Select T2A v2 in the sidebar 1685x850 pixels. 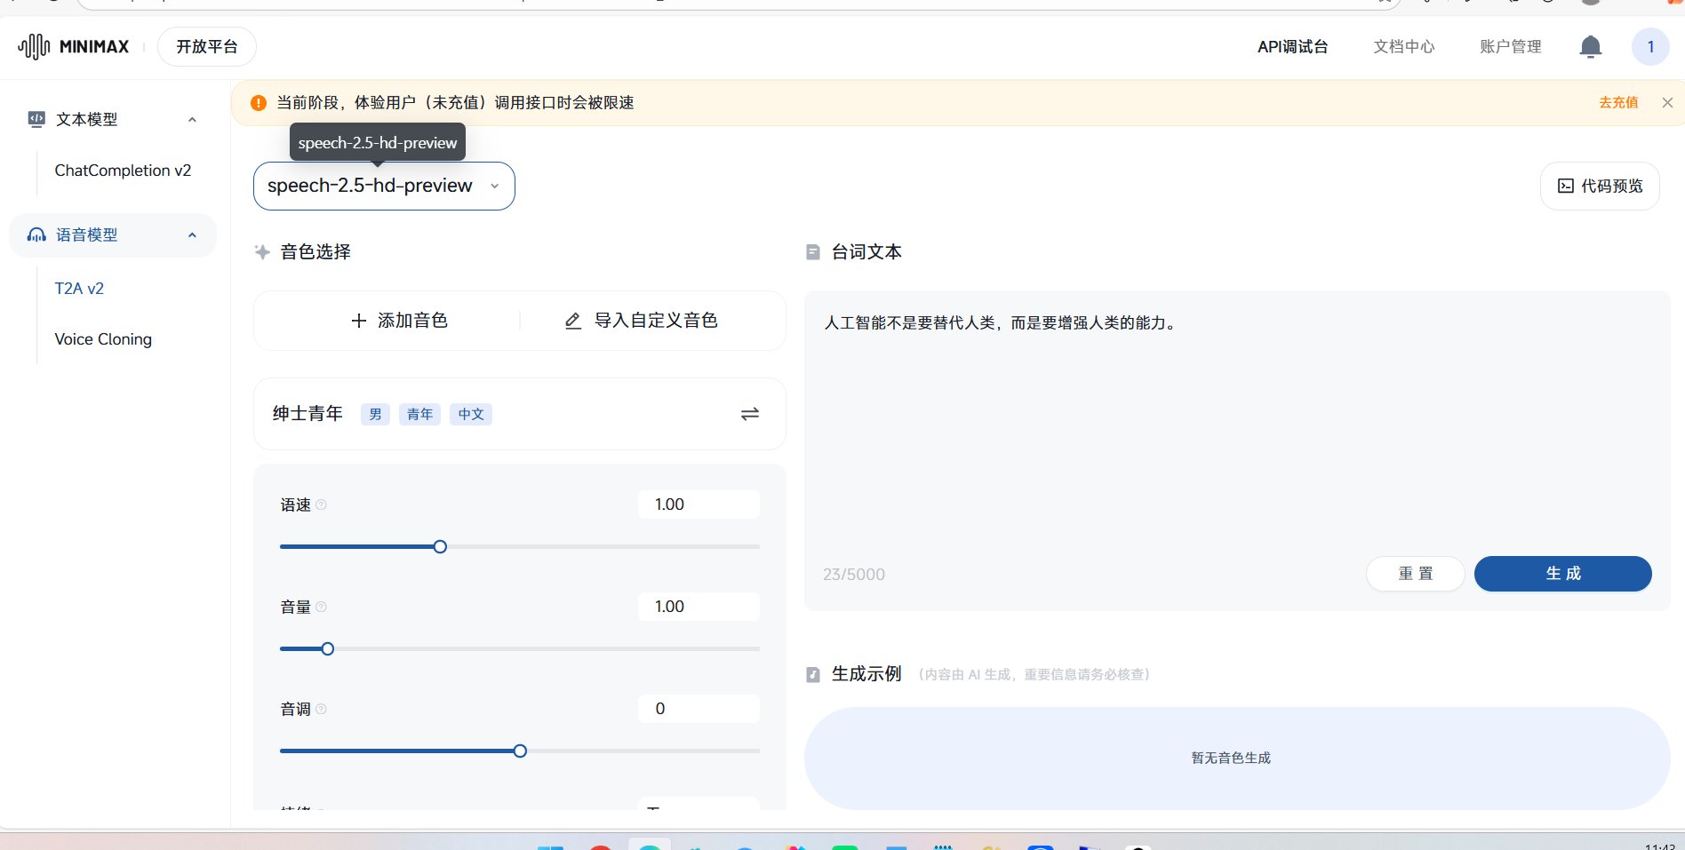point(79,289)
